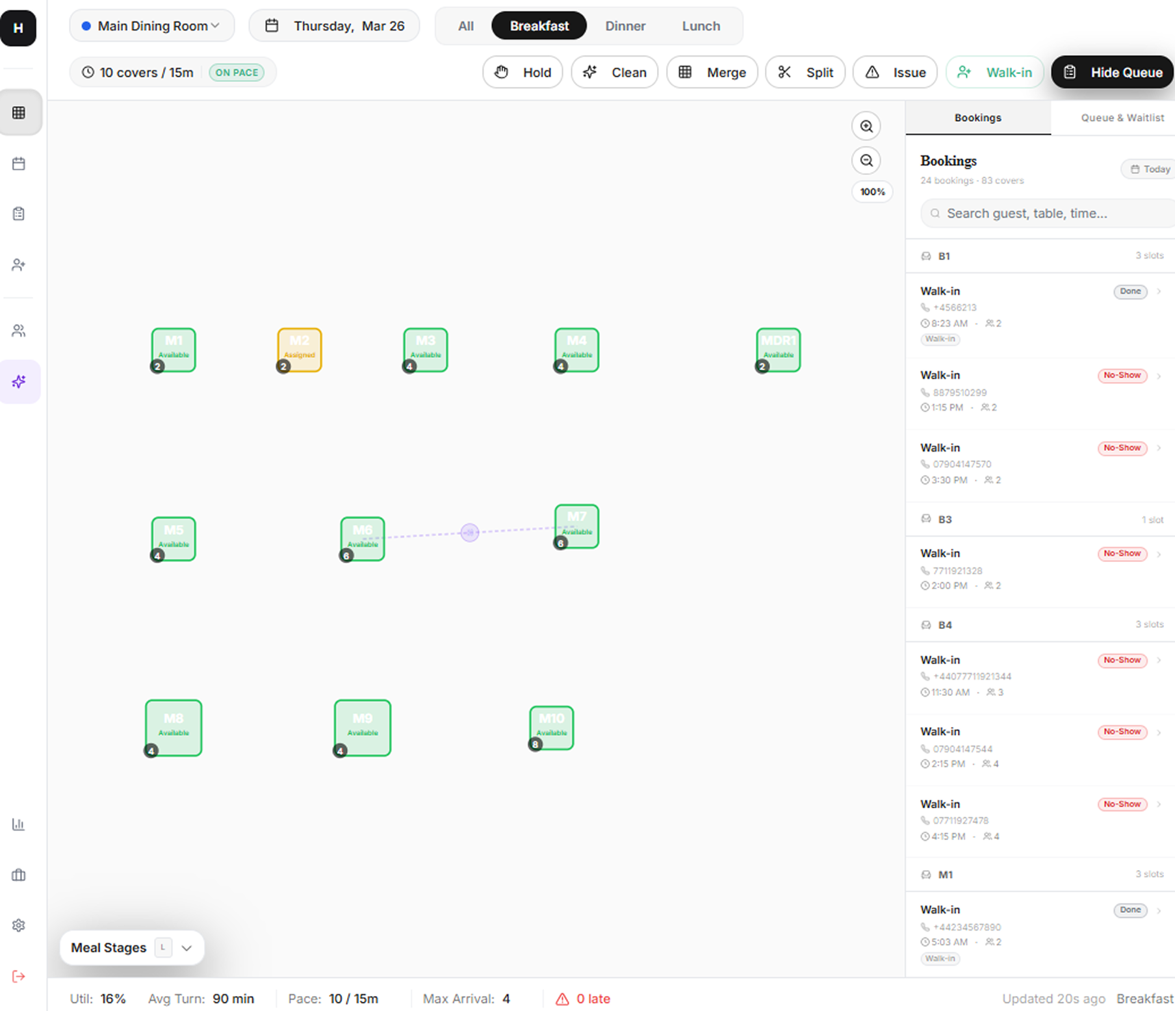Select the calendar icon in the sidebar
The image size is (1175, 1011).
point(19,163)
